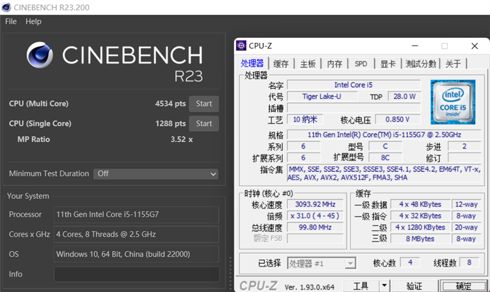Expand the arrow beside the 工具 button
Viewport: 490px width, 292px height.
384,285
